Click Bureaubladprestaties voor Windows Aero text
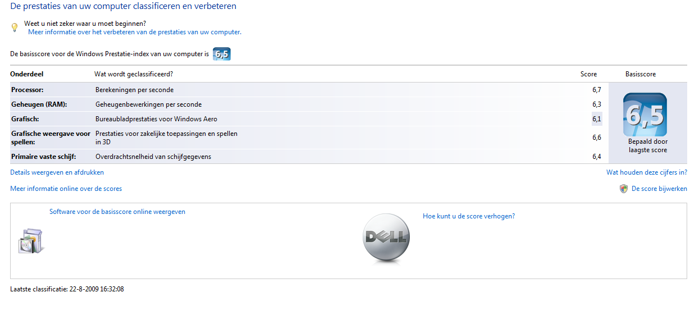The image size is (690, 315). coord(156,119)
